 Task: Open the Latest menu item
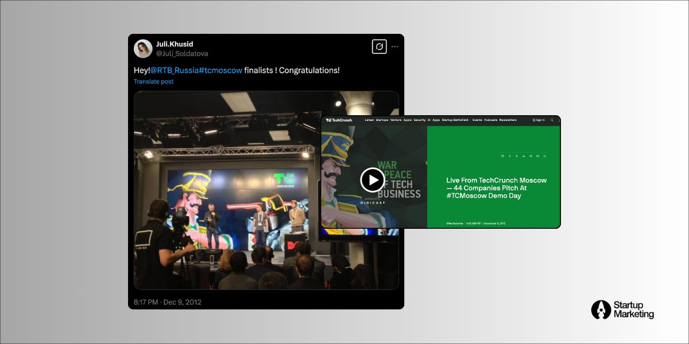[370, 120]
